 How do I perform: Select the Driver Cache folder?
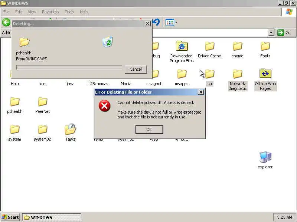[x=209, y=50]
